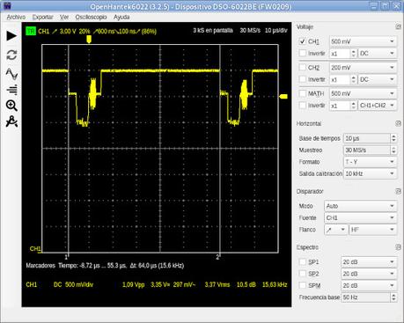The width and height of the screenshot is (404, 323).
Task: Open CH1 voltage 500 mV dropdown
Action: [x=363, y=41]
